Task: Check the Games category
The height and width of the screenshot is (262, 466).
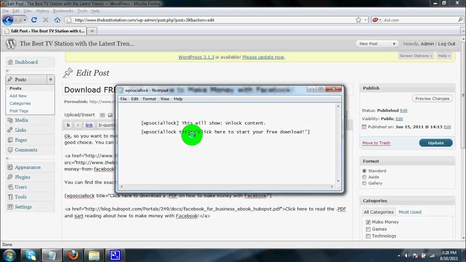Action: [368, 229]
